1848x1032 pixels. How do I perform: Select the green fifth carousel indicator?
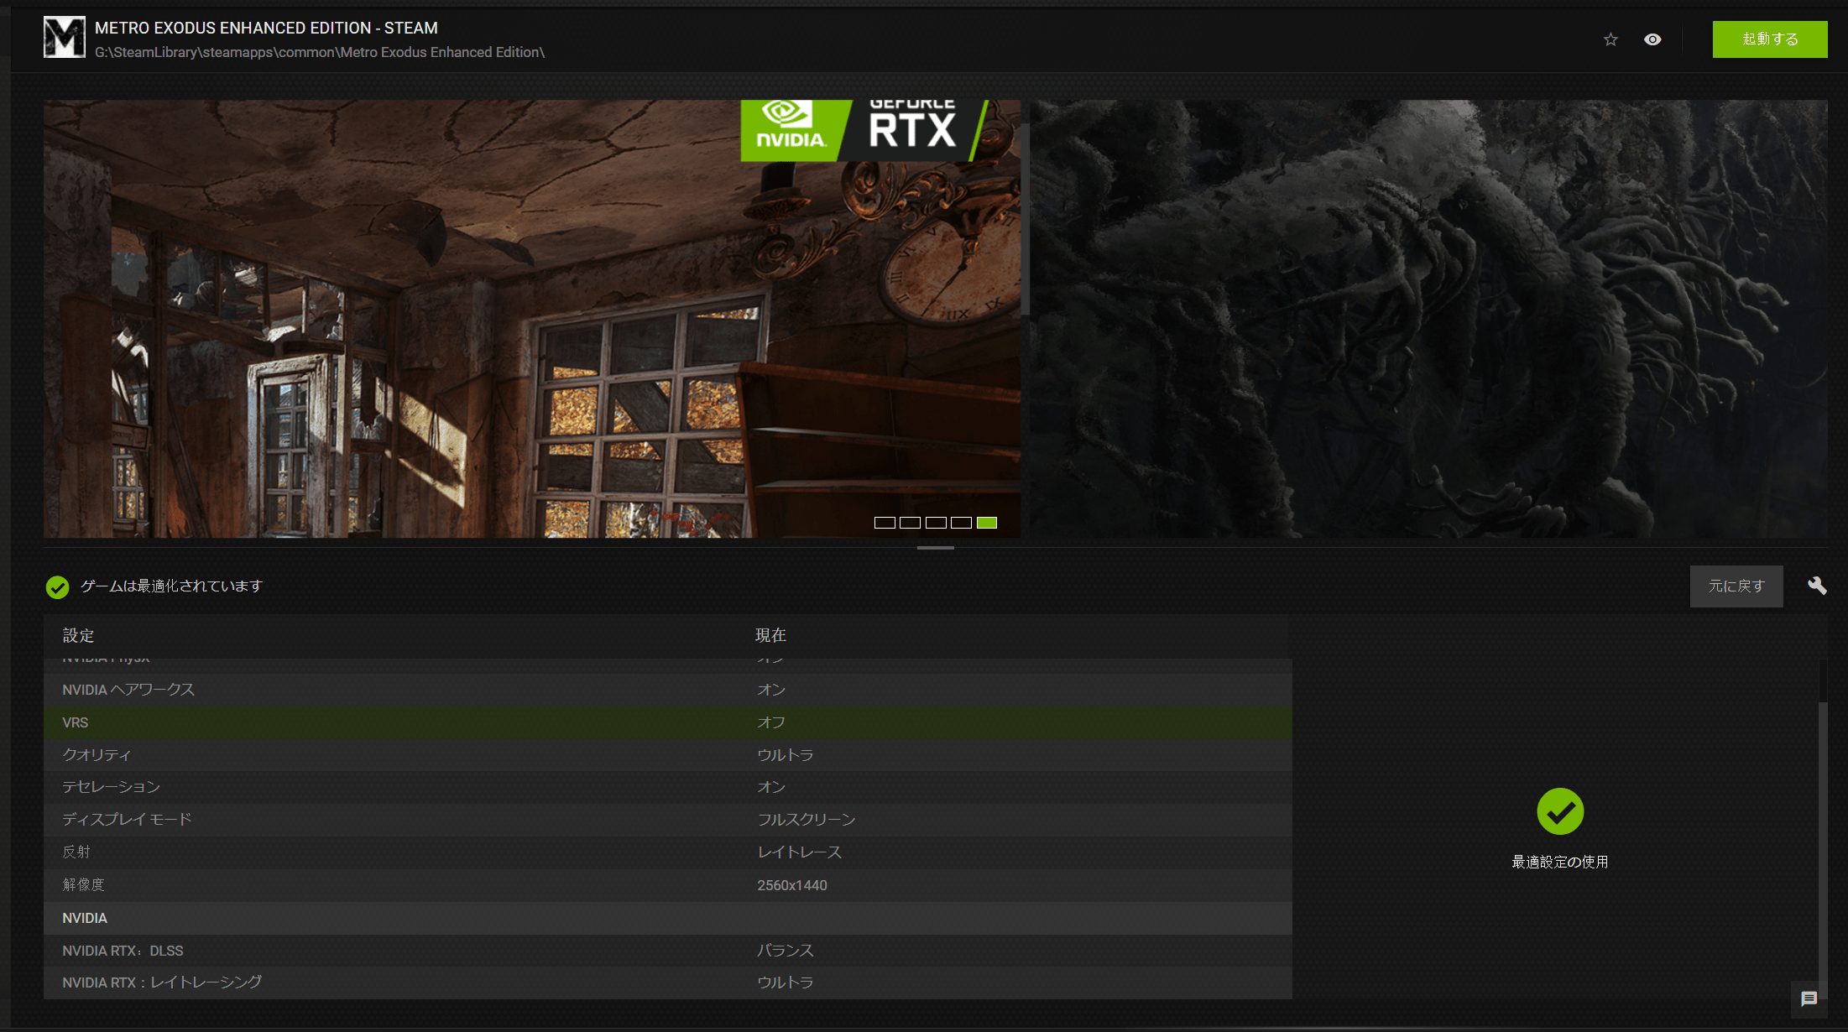click(x=987, y=523)
